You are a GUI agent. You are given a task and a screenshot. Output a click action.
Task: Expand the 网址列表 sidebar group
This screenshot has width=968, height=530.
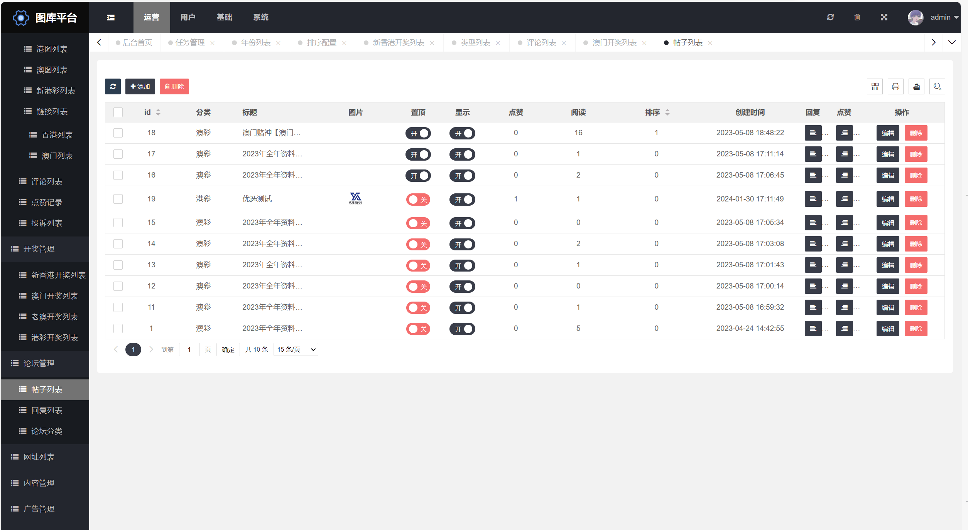pos(45,457)
